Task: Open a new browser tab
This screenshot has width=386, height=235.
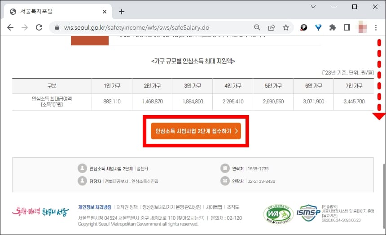Action: 121,12
